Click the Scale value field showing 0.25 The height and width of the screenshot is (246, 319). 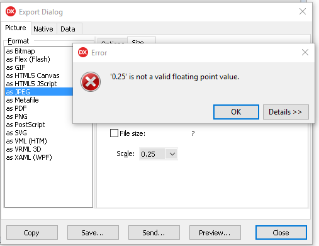(152, 154)
